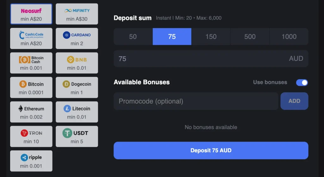The image size is (324, 177).
Task: Select the Ethereum payment option
Action: pyautogui.click(x=31, y=112)
